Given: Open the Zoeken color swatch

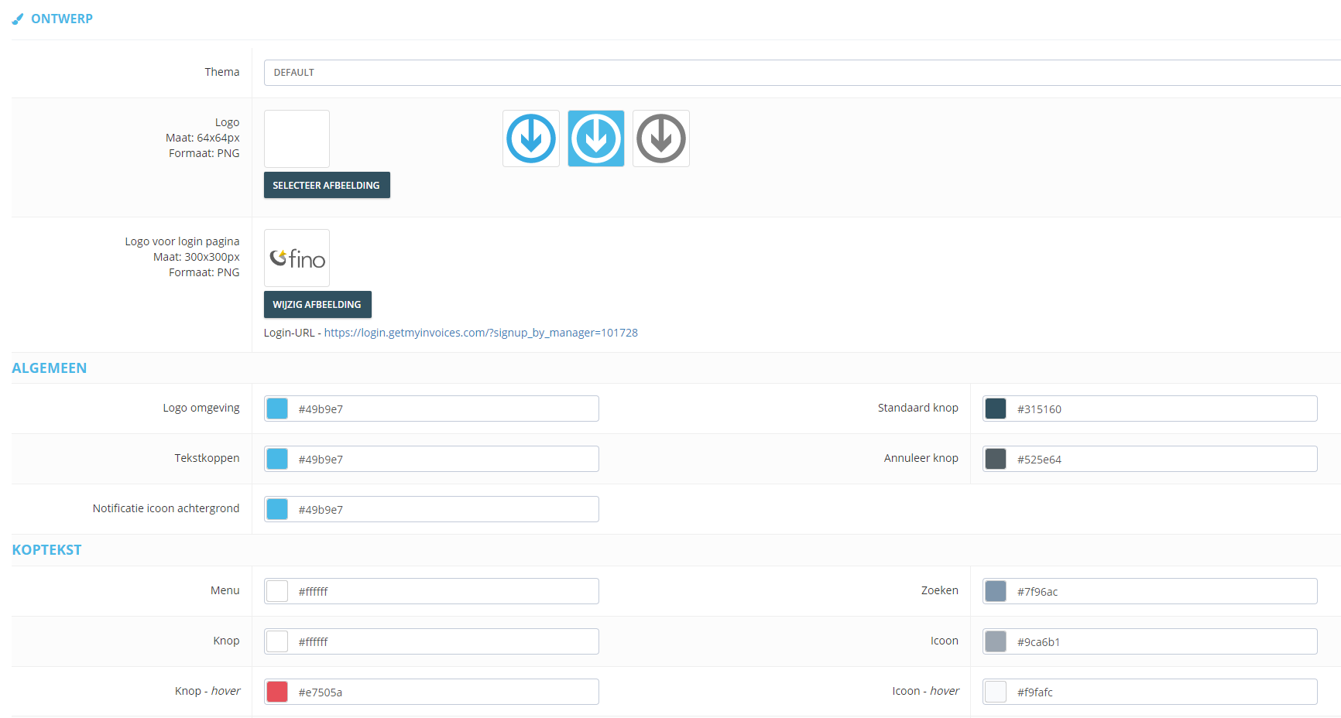Looking at the screenshot, I should pyautogui.click(x=996, y=591).
